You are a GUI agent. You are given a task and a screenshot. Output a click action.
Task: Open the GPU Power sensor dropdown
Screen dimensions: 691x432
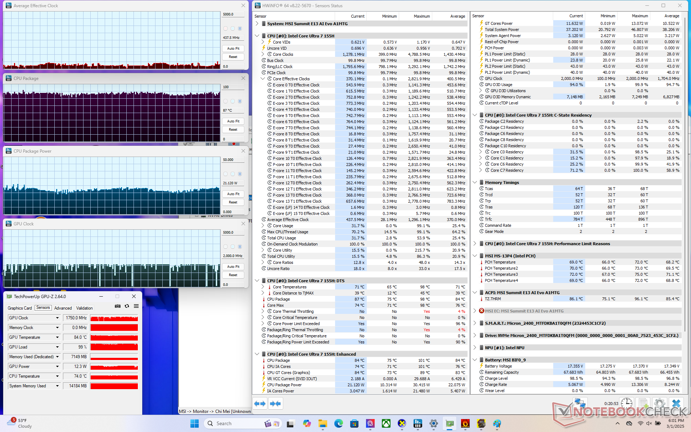(57, 366)
